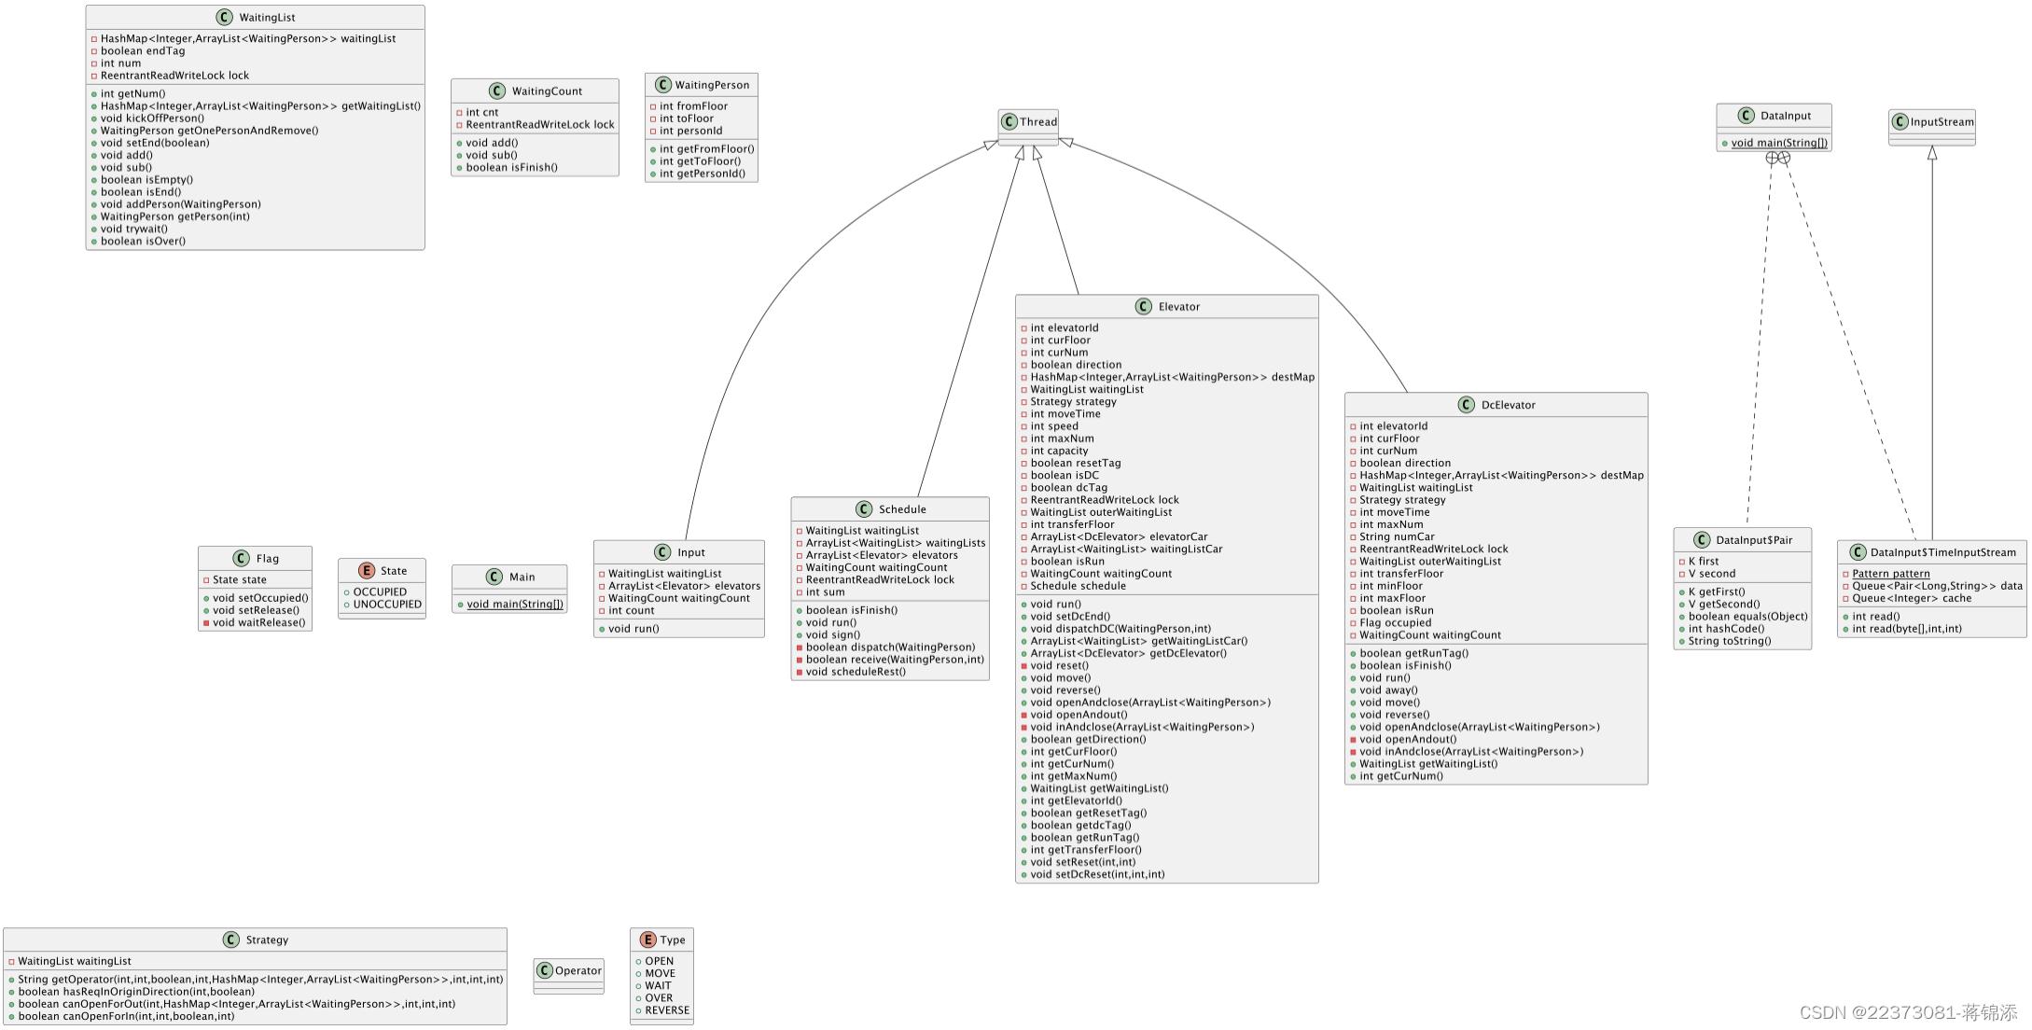Click the WaitingPerson class title
This screenshot has width=2032, height=1030.
click(712, 85)
